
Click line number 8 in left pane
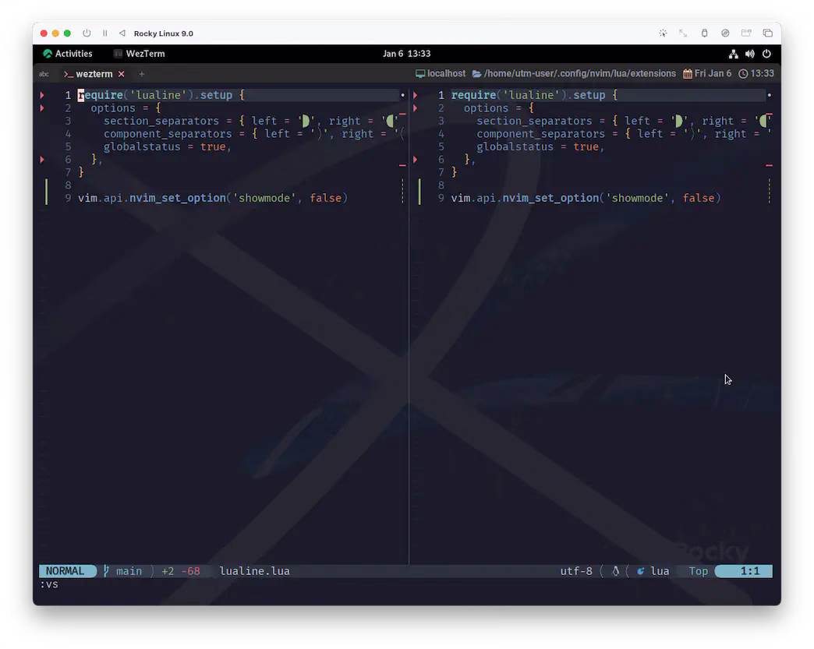click(68, 185)
